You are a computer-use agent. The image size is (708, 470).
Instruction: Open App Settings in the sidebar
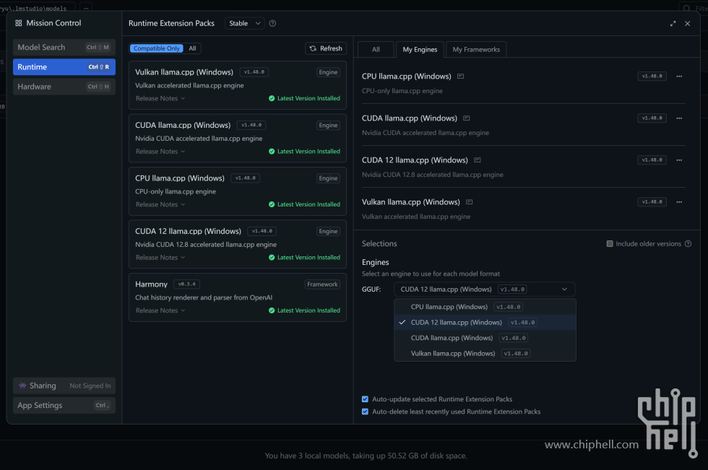pos(64,405)
